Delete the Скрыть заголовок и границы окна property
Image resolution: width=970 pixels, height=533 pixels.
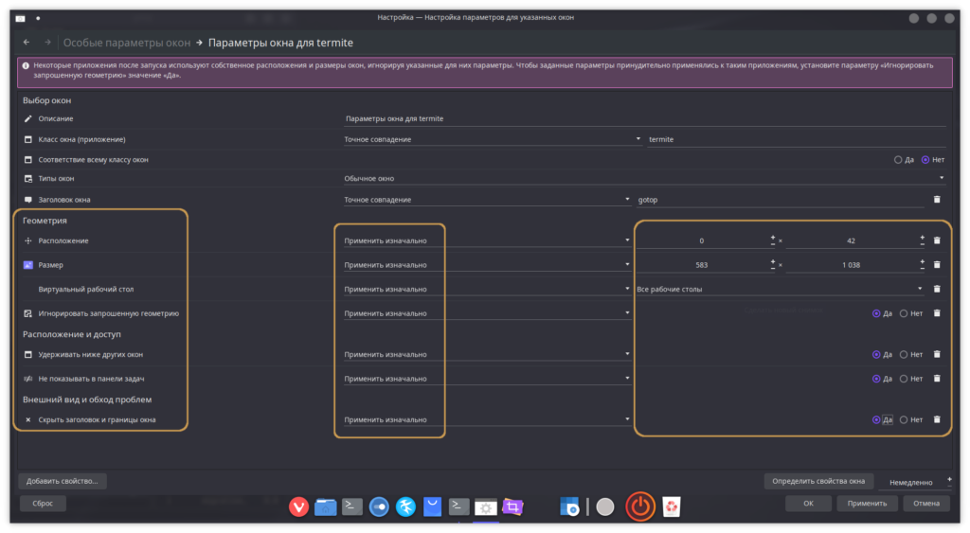click(x=937, y=418)
